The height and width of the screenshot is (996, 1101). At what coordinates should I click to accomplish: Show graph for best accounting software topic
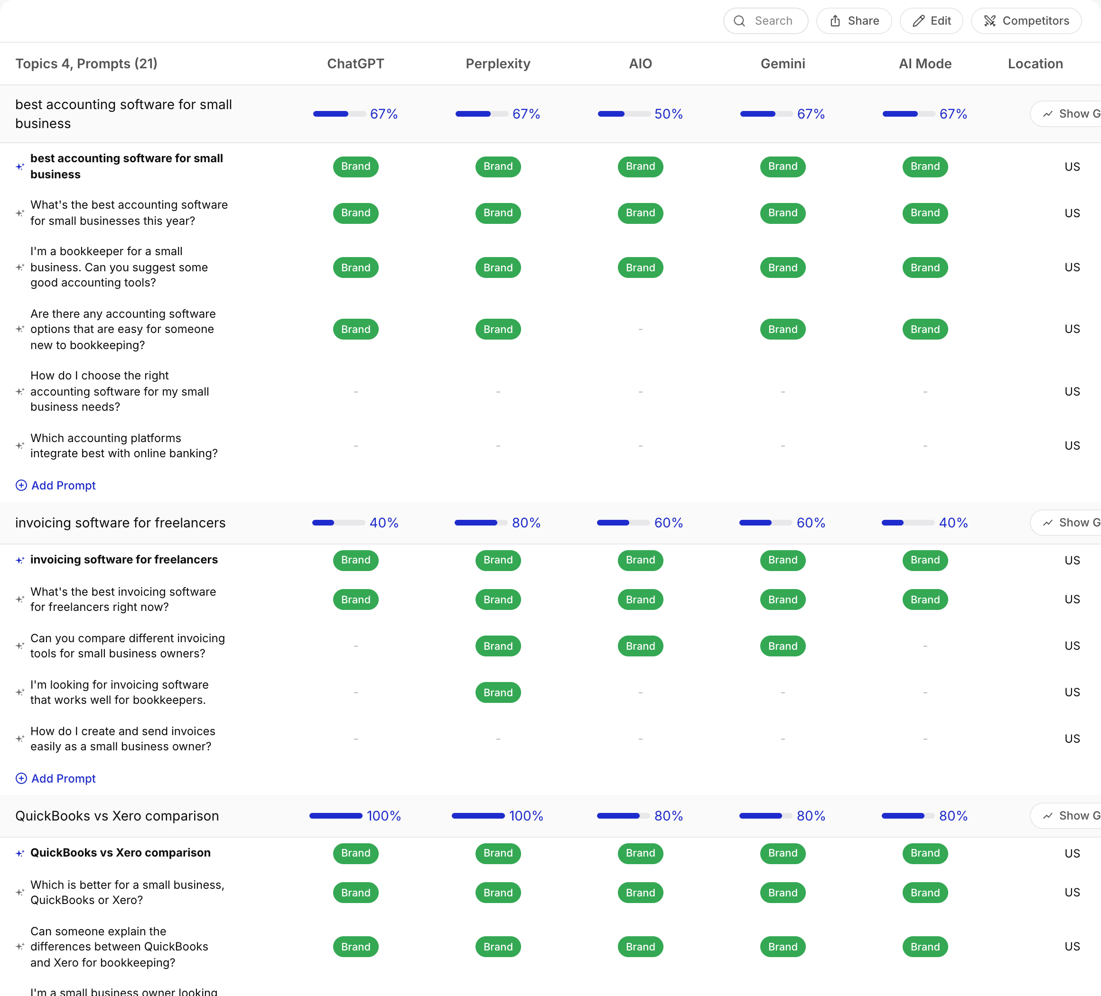pyautogui.click(x=1066, y=113)
